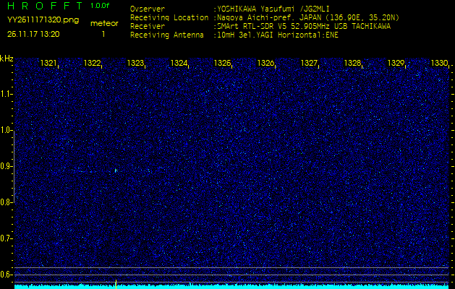
Task: Click the 26.11.17 13:20 timestamp
Action: click(x=33, y=34)
